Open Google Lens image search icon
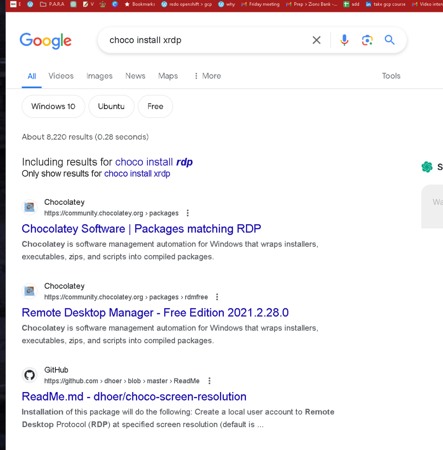Viewport: 443px width, 450px height. [367, 40]
